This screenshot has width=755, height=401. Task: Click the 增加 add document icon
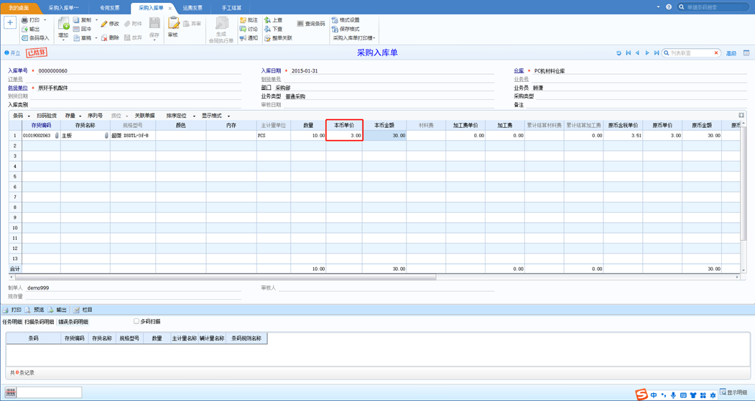click(x=63, y=23)
